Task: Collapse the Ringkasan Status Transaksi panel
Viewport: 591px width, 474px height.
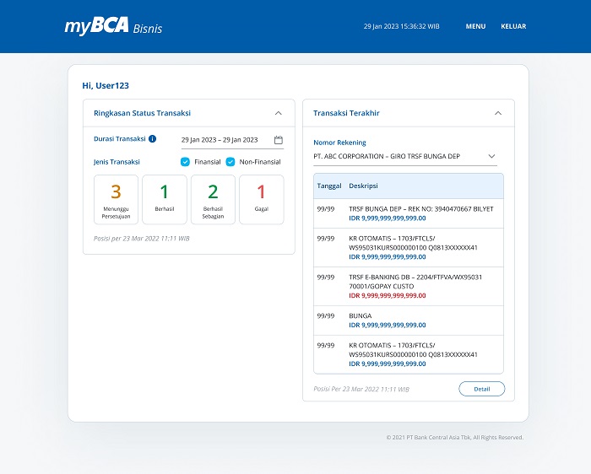Action: pyautogui.click(x=279, y=113)
